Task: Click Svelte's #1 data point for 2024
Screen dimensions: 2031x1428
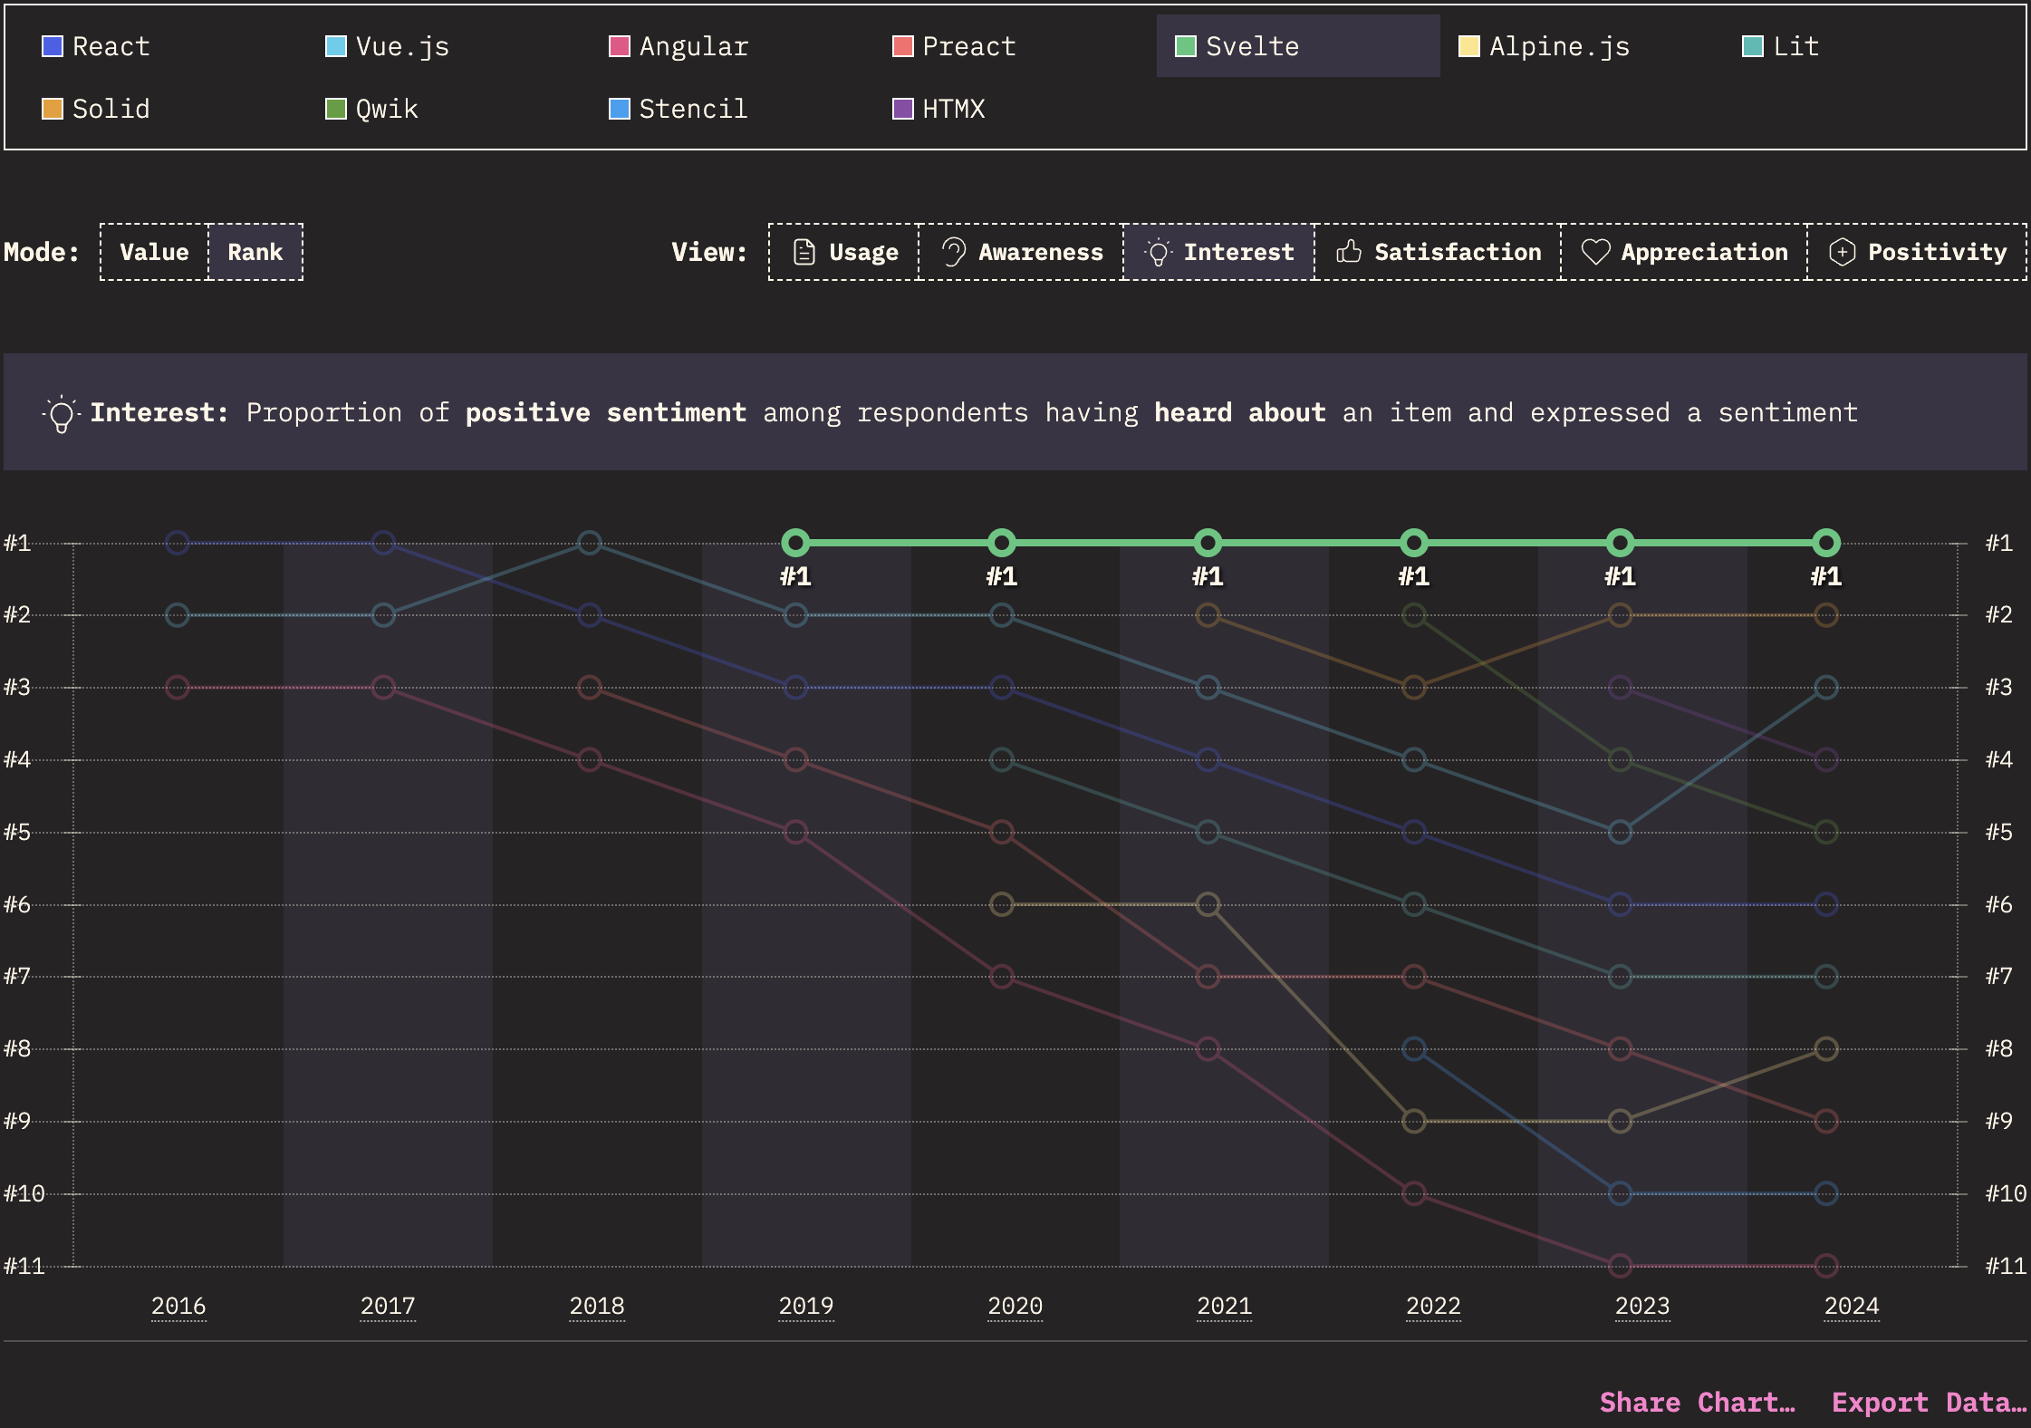Action: pyautogui.click(x=1826, y=543)
